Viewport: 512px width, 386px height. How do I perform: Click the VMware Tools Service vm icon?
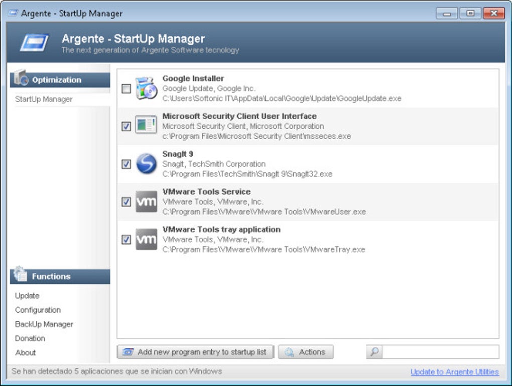pyautogui.click(x=146, y=202)
